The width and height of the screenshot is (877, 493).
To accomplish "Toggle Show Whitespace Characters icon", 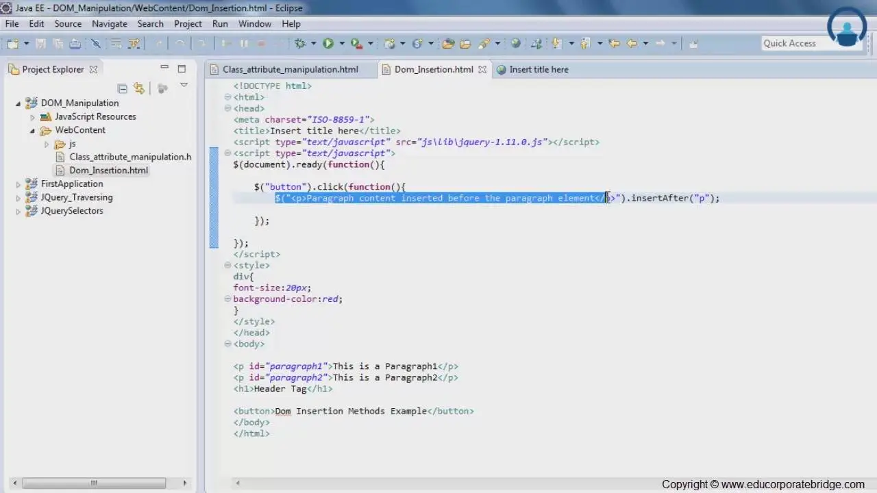I will tap(134, 43).
